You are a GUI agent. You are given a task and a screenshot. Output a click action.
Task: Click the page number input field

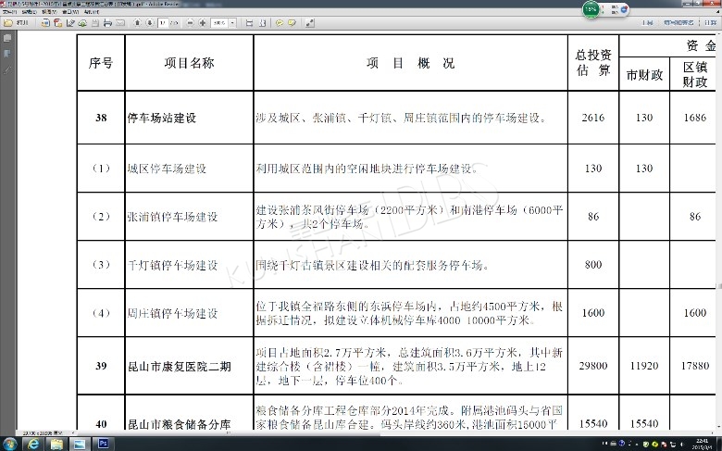pos(163,22)
